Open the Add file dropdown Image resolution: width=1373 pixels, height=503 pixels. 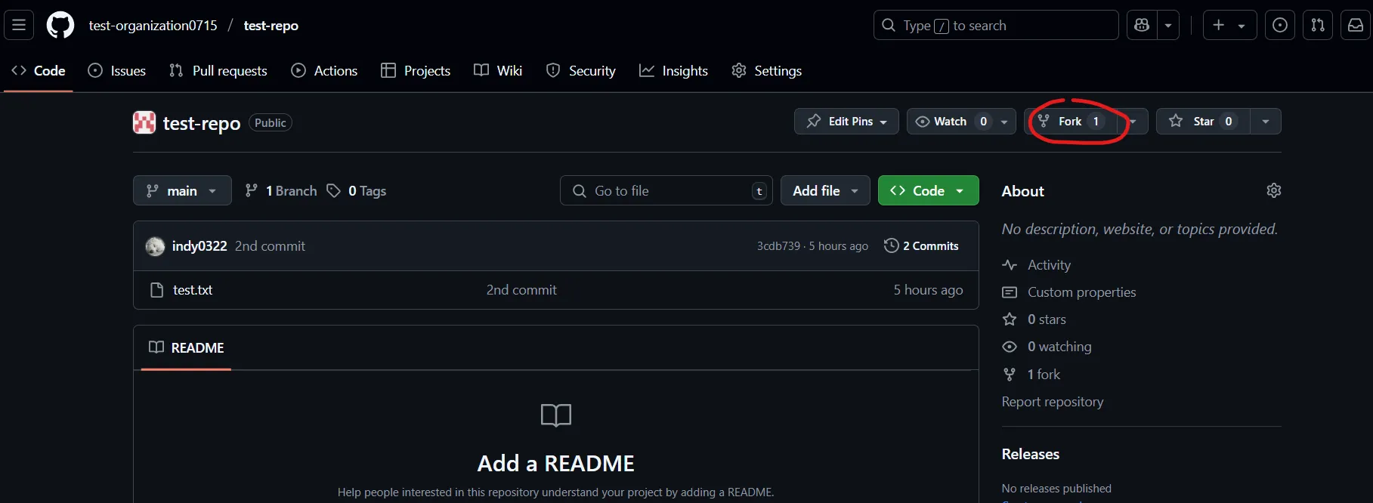click(x=825, y=190)
